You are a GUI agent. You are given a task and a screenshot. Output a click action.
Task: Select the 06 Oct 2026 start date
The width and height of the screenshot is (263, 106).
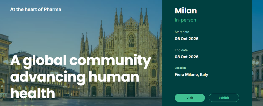coord(186,39)
